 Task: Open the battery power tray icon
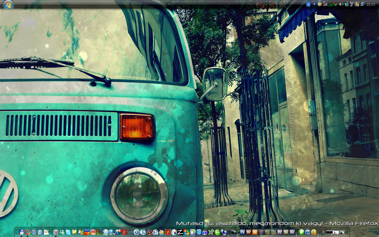(x=346, y=4)
